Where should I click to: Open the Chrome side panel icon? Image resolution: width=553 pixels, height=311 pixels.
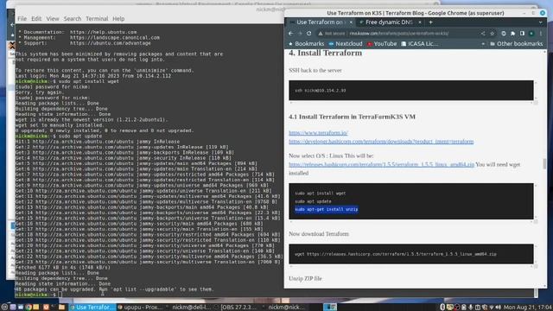tap(522, 34)
